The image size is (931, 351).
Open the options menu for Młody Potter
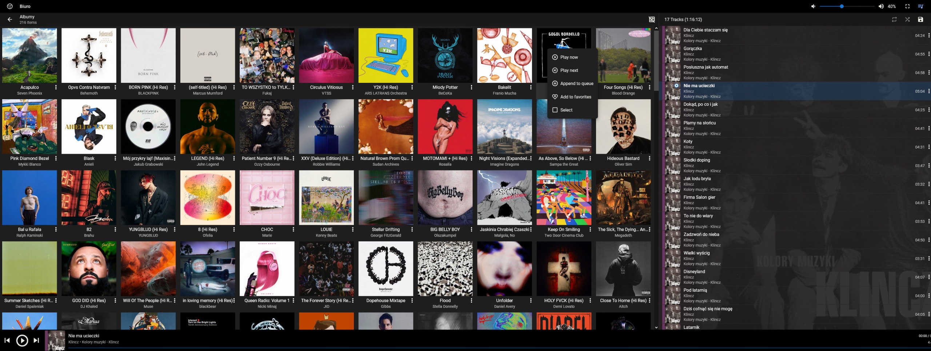click(471, 87)
